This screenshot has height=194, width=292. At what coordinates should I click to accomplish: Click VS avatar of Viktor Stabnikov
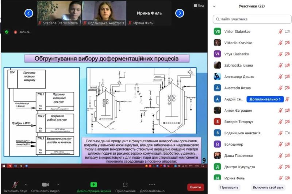coord(217,31)
